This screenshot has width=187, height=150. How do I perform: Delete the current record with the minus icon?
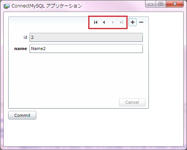coord(141,22)
